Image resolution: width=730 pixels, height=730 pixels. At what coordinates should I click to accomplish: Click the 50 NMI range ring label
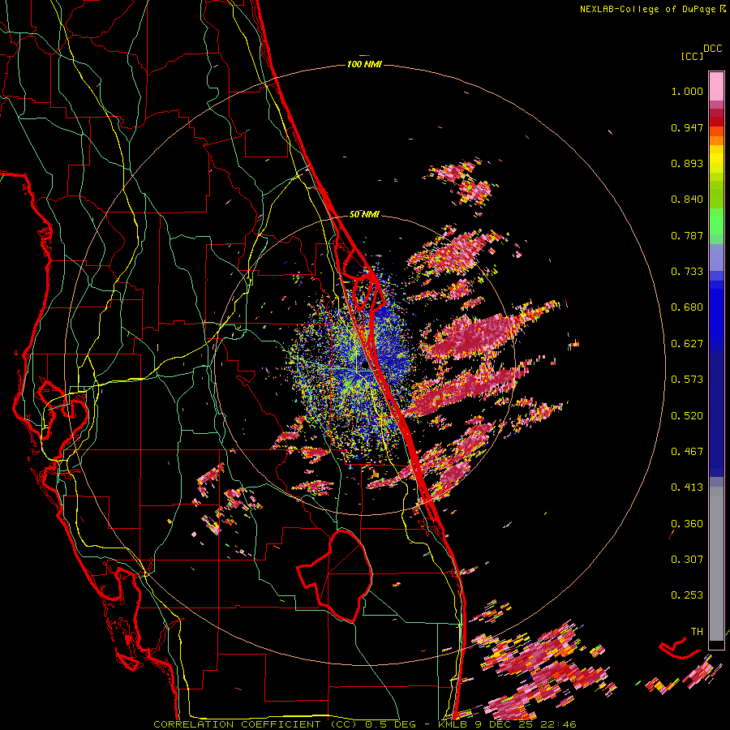364,215
